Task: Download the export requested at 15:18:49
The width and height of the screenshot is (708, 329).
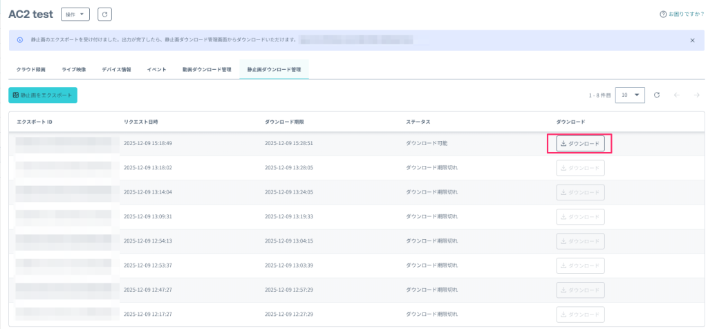Action: (580, 144)
